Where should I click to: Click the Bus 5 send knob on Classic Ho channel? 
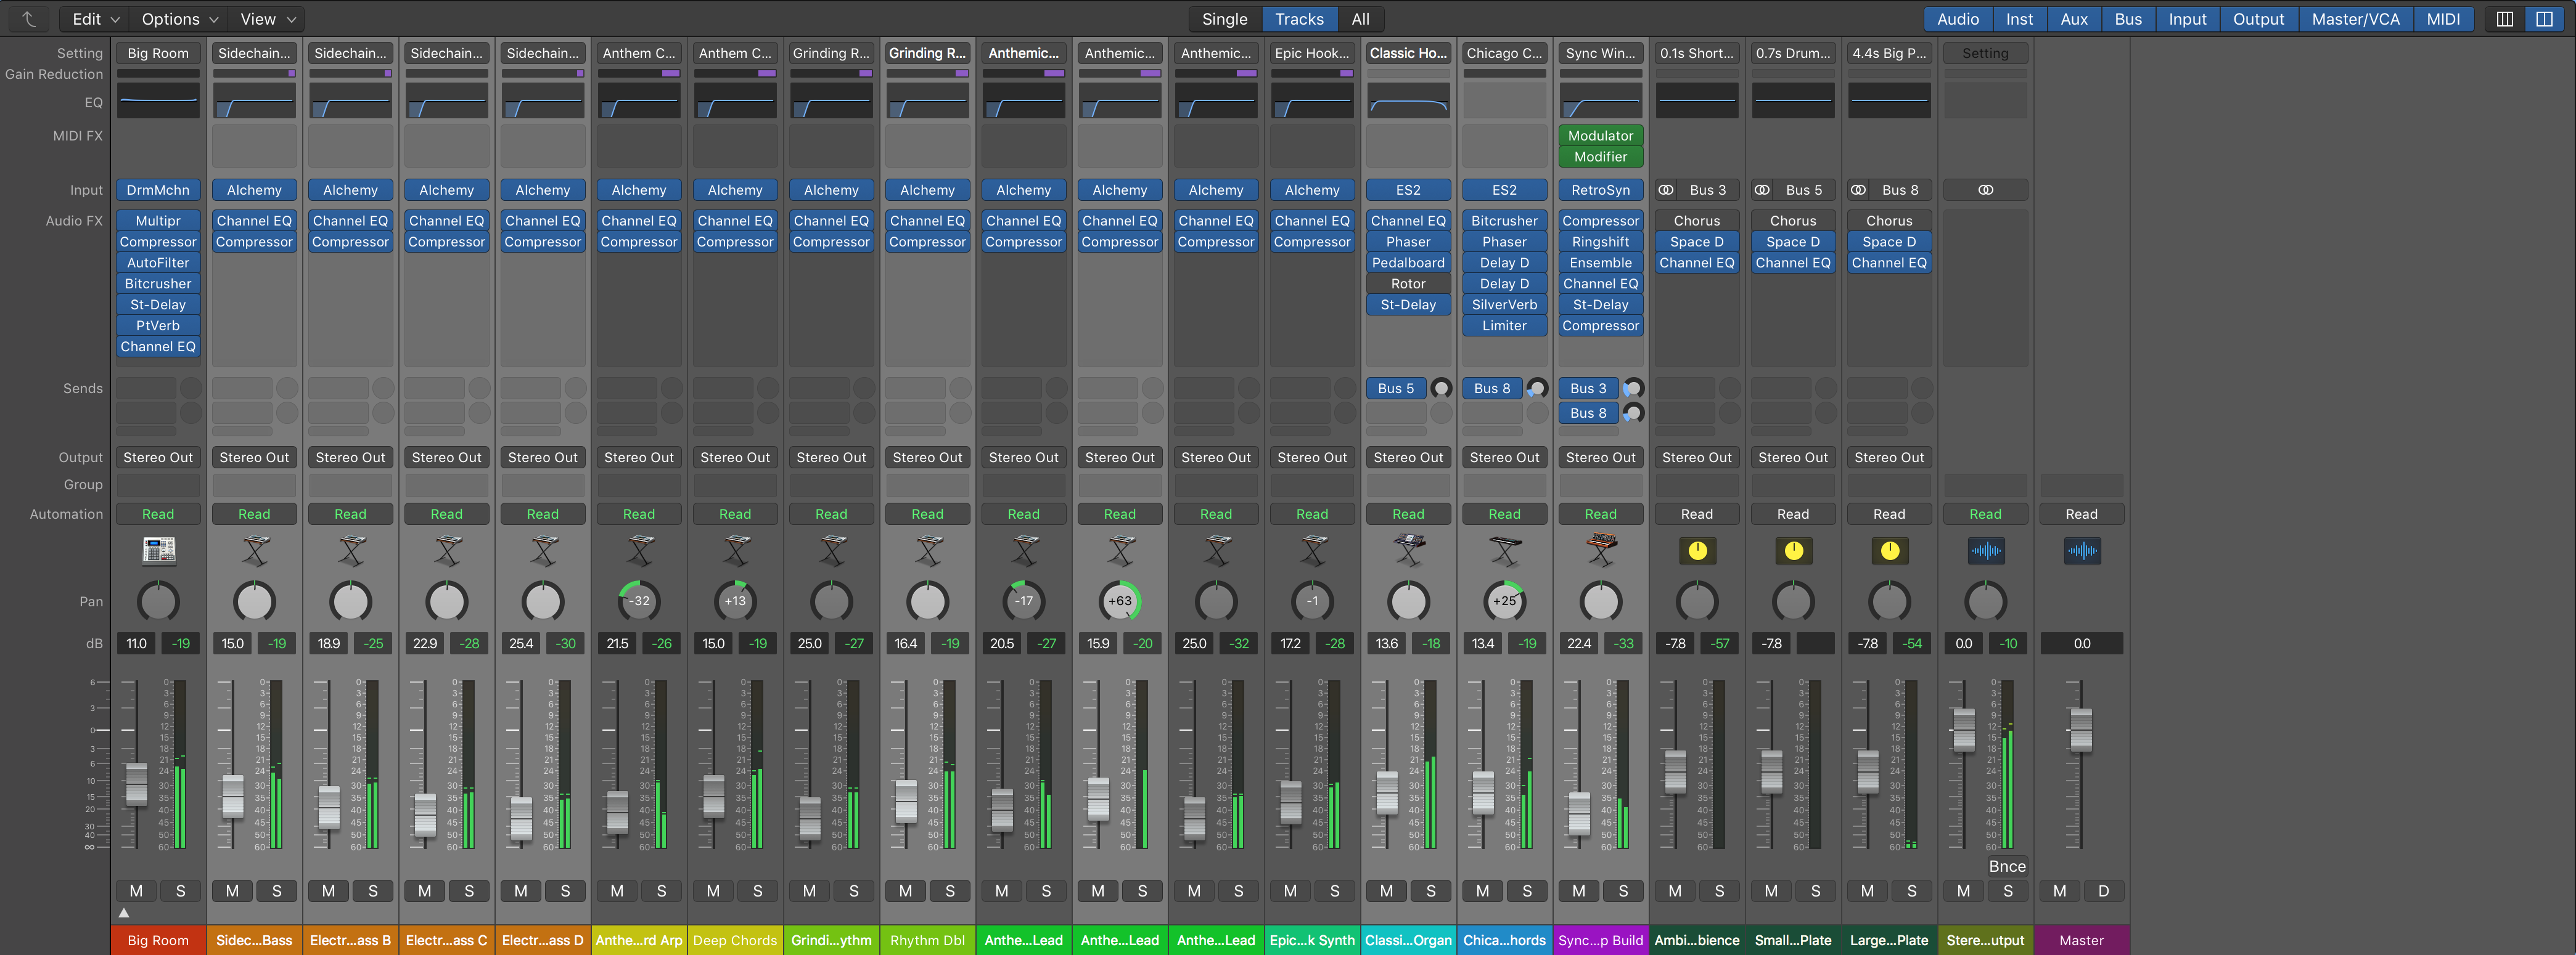pyautogui.click(x=1441, y=389)
